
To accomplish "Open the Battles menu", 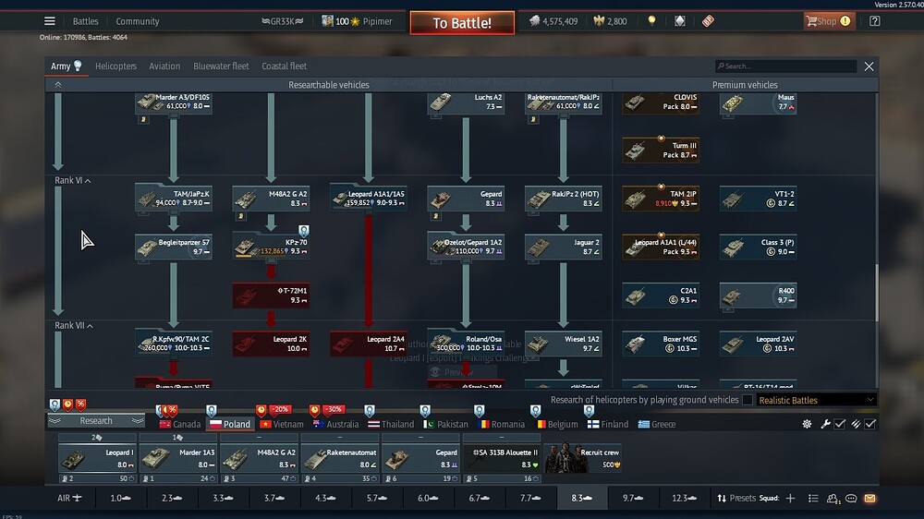I will coord(85,21).
